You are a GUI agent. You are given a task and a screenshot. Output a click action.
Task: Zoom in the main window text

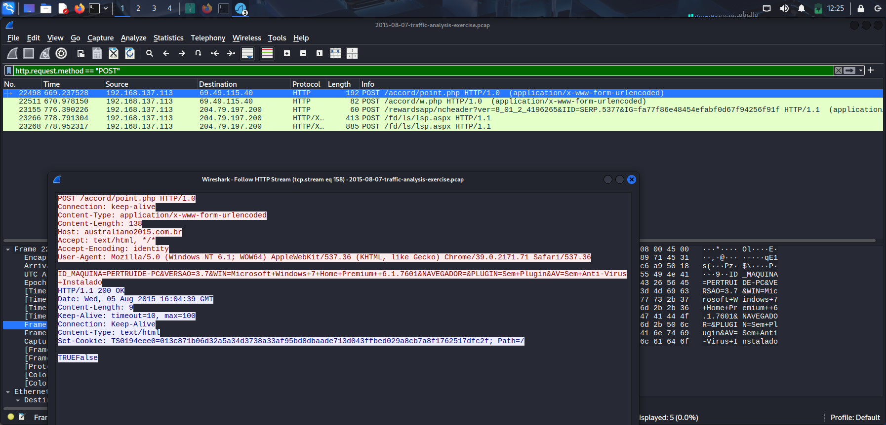pos(287,53)
